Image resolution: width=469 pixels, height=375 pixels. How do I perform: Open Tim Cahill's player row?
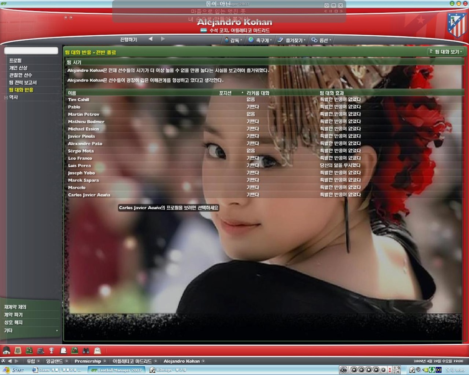[x=265, y=99]
